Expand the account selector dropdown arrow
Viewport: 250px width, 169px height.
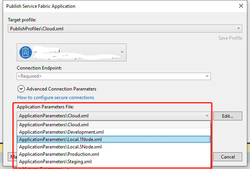coord(122,52)
